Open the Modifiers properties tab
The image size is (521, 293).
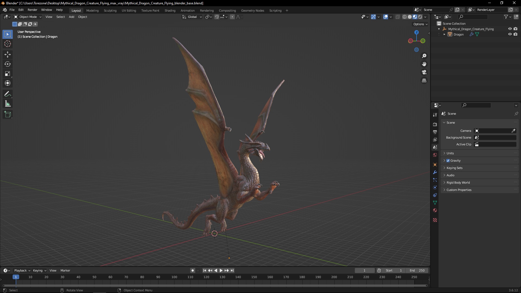coord(435,172)
